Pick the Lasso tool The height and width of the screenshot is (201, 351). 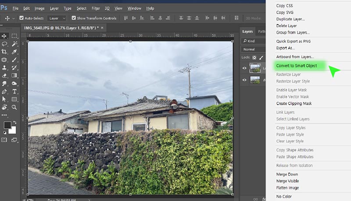4,44
